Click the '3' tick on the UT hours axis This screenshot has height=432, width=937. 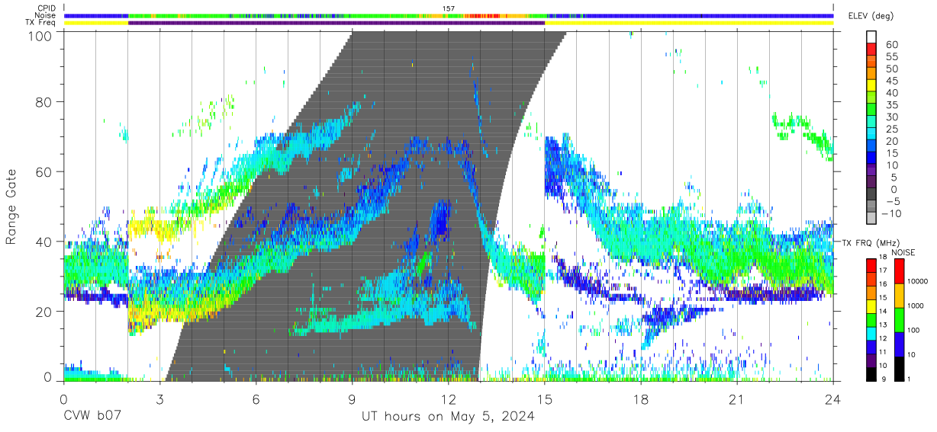(x=160, y=398)
